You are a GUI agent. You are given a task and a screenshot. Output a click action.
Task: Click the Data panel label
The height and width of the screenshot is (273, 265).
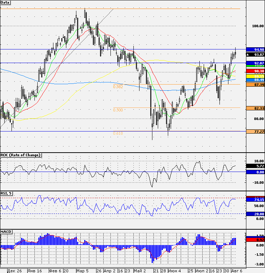click(5, 3)
